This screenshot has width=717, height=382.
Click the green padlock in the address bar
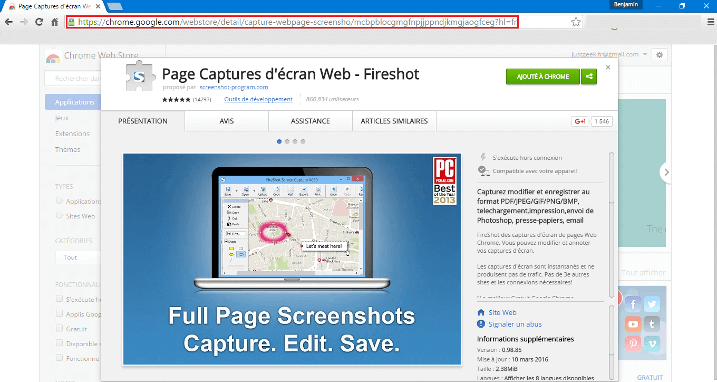(x=72, y=22)
